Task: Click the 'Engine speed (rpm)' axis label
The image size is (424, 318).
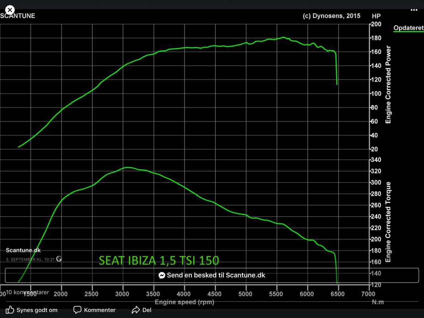Action: 184,302
